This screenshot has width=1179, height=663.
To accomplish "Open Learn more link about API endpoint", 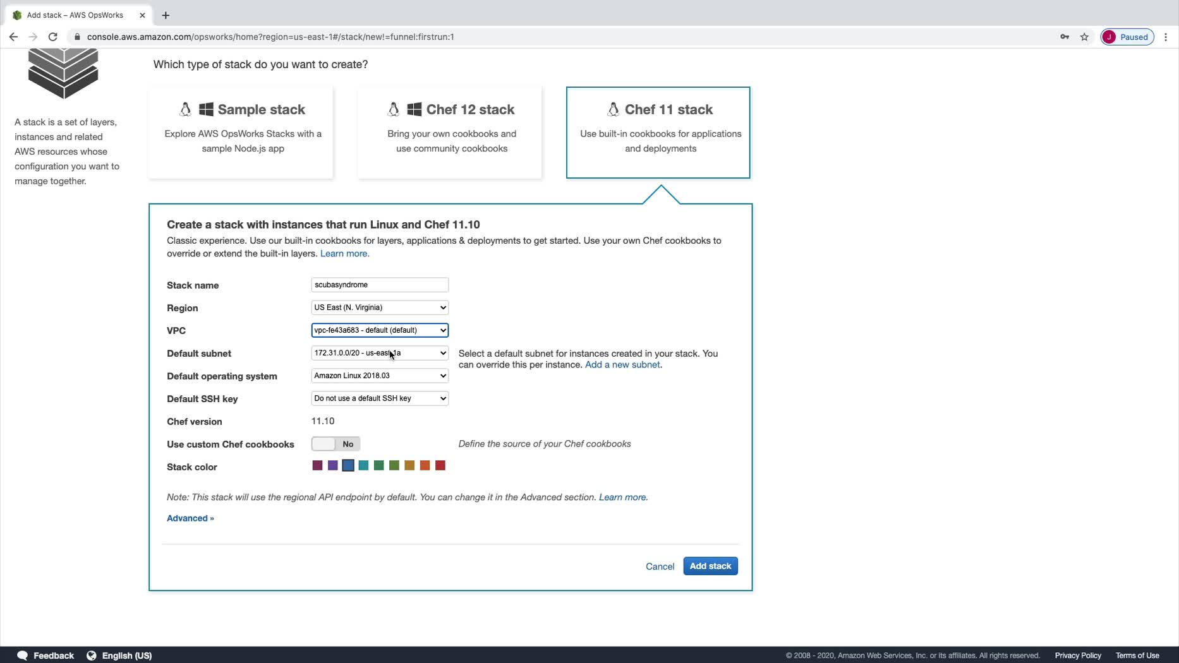I will [624, 498].
